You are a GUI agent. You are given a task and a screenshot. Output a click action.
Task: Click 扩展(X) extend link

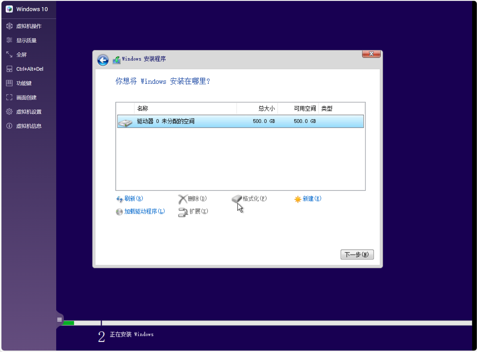tap(199, 211)
